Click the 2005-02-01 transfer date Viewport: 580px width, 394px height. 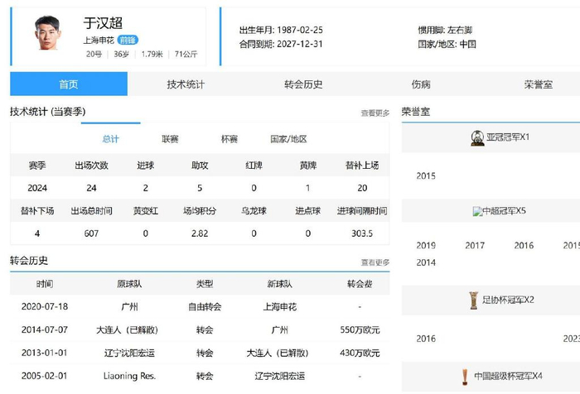(x=45, y=376)
